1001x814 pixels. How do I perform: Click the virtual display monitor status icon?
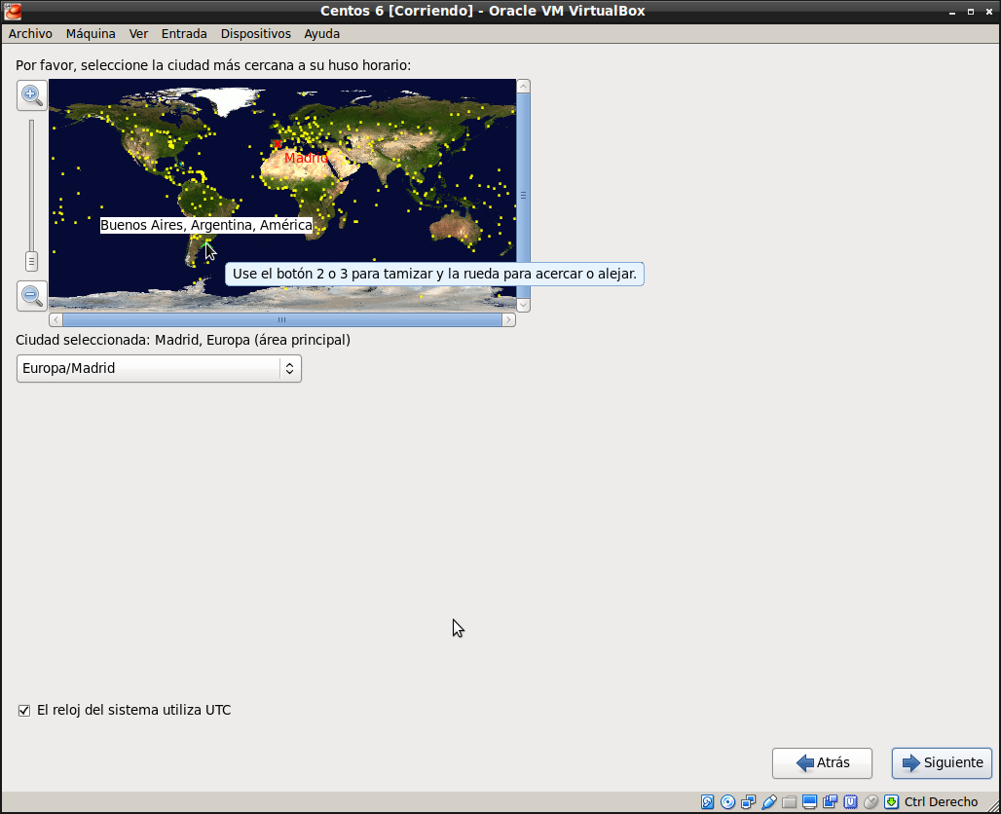coord(809,802)
